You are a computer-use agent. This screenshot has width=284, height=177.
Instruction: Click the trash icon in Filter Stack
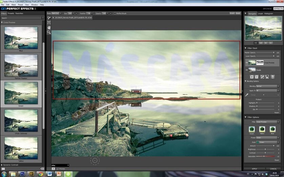tap(272, 77)
